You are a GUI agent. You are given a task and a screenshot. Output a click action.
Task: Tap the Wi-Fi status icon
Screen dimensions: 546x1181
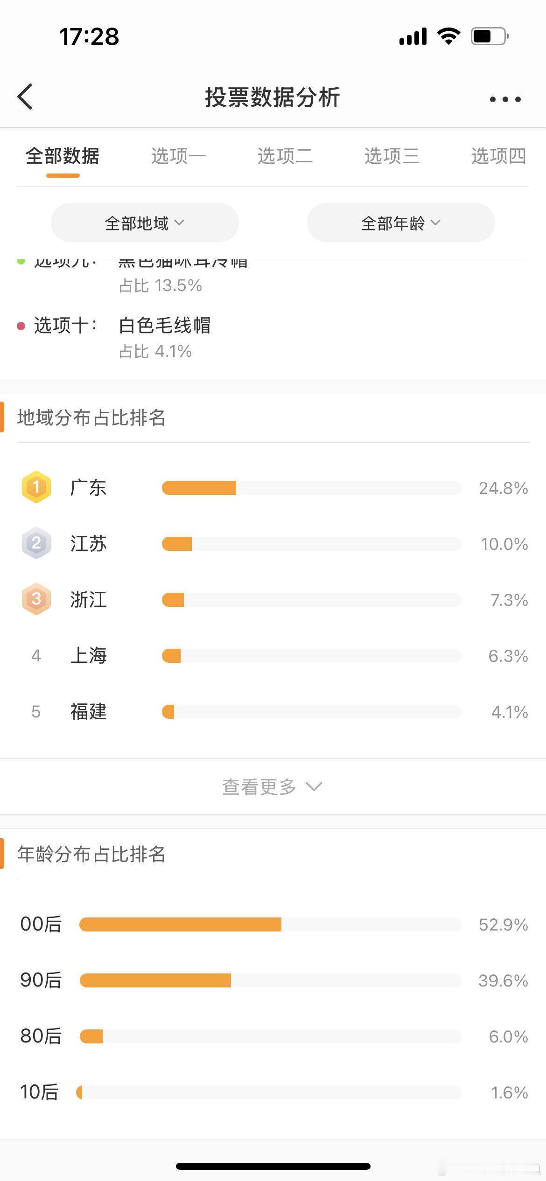tap(448, 36)
